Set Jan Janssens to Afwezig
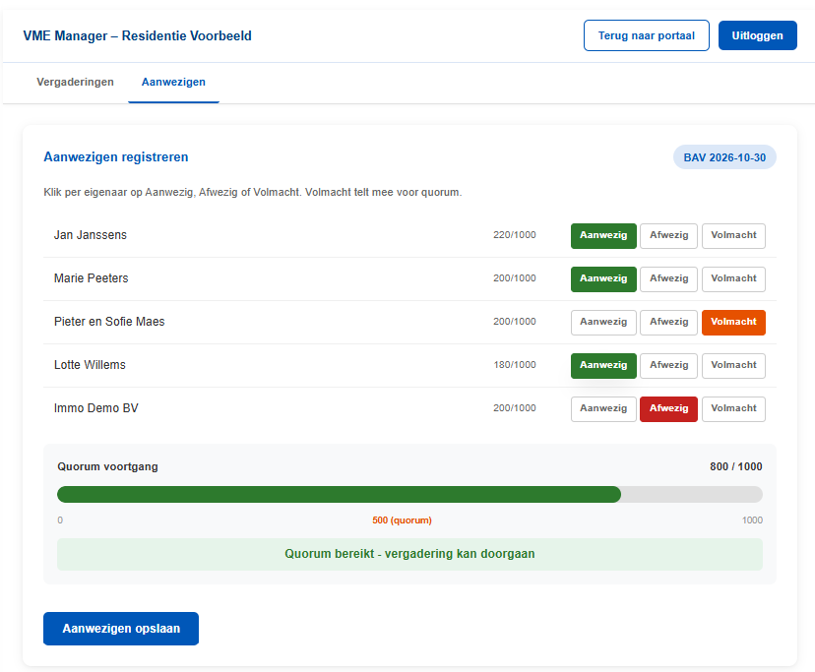This screenshot has height=672, width=815. pos(668,236)
